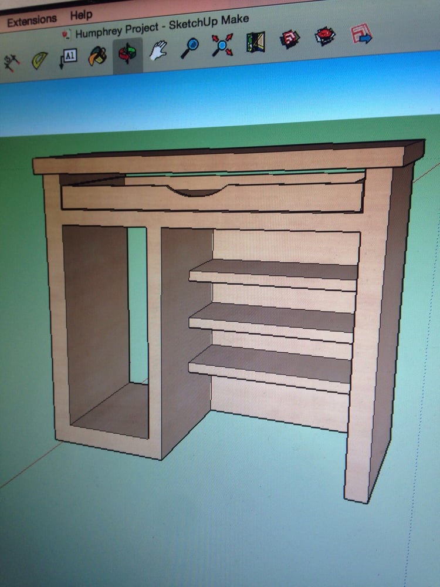Select the Protractor tool

point(40,60)
